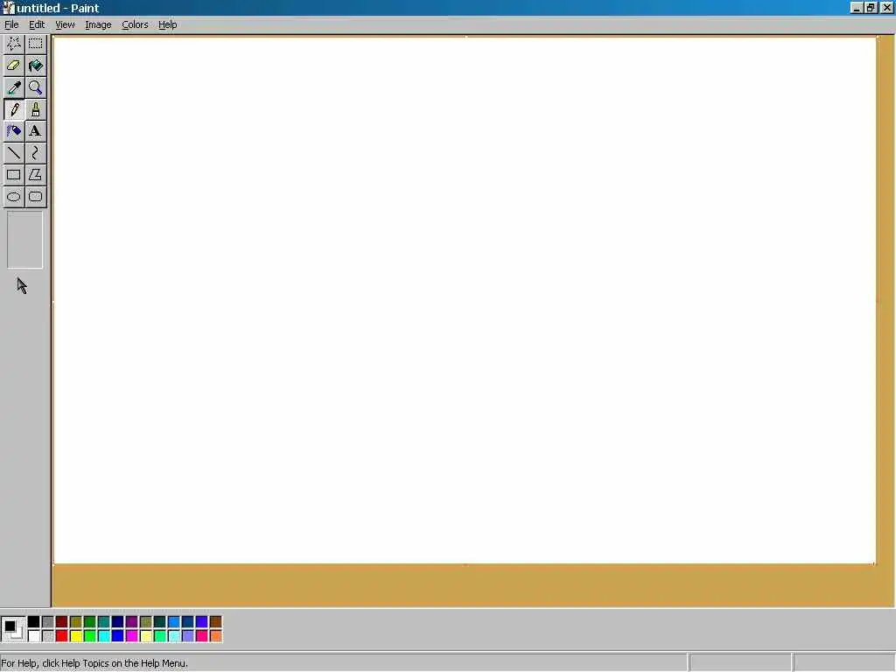896x672 pixels.
Task: Pick the pure blue swatch
Action: pos(118,636)
